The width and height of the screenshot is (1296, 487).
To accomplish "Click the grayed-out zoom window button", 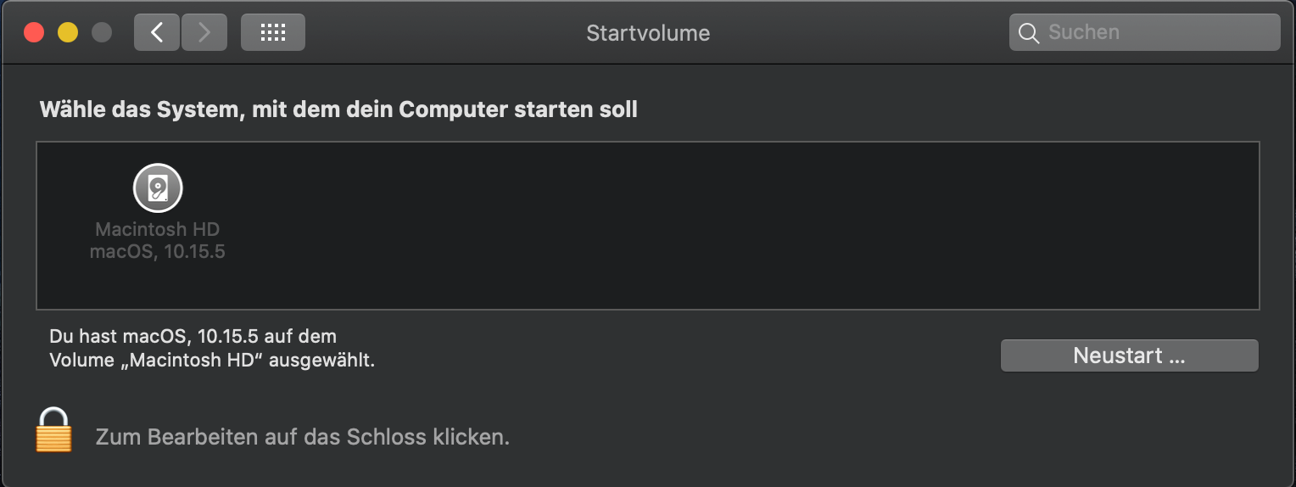I will tap(102, 33).
